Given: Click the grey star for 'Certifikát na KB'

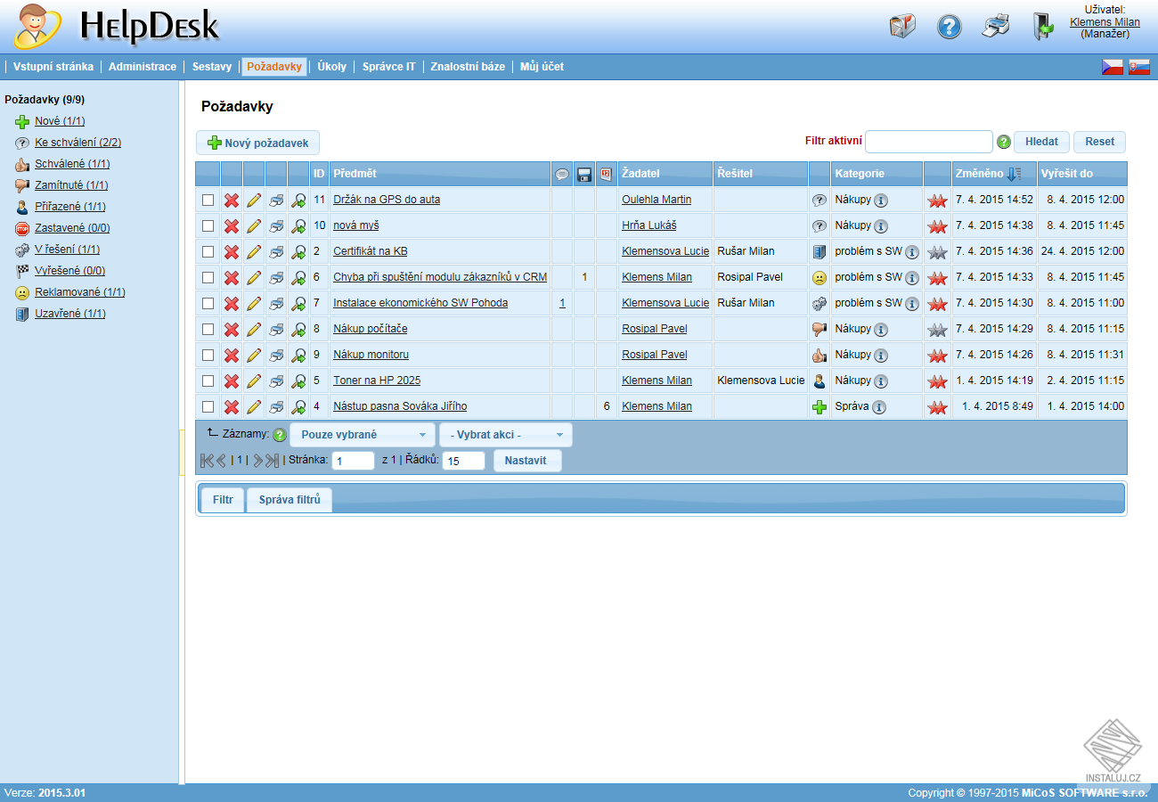Looking at the screenshot, I should click(x=936, y=252).
